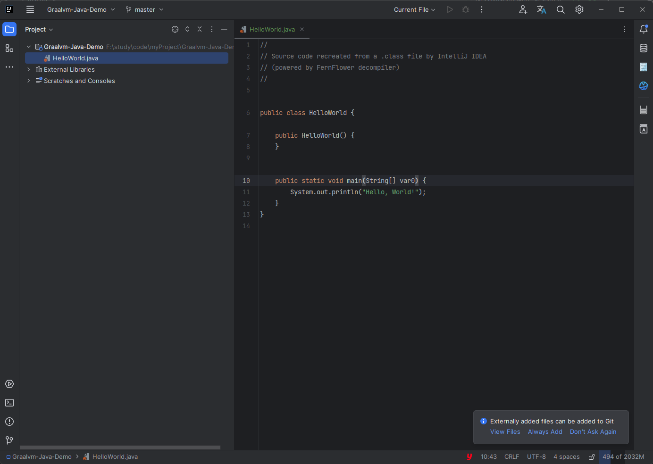
Task: Click the println code on line 11
Action: pos(358,192)
